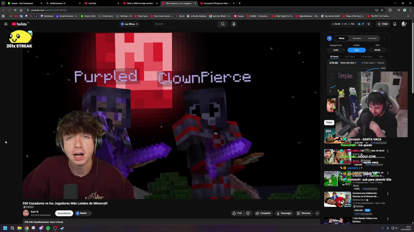This screenshot has width=414, height=232.
Task: Show hidden system tray icons
Action: [382, 228]
